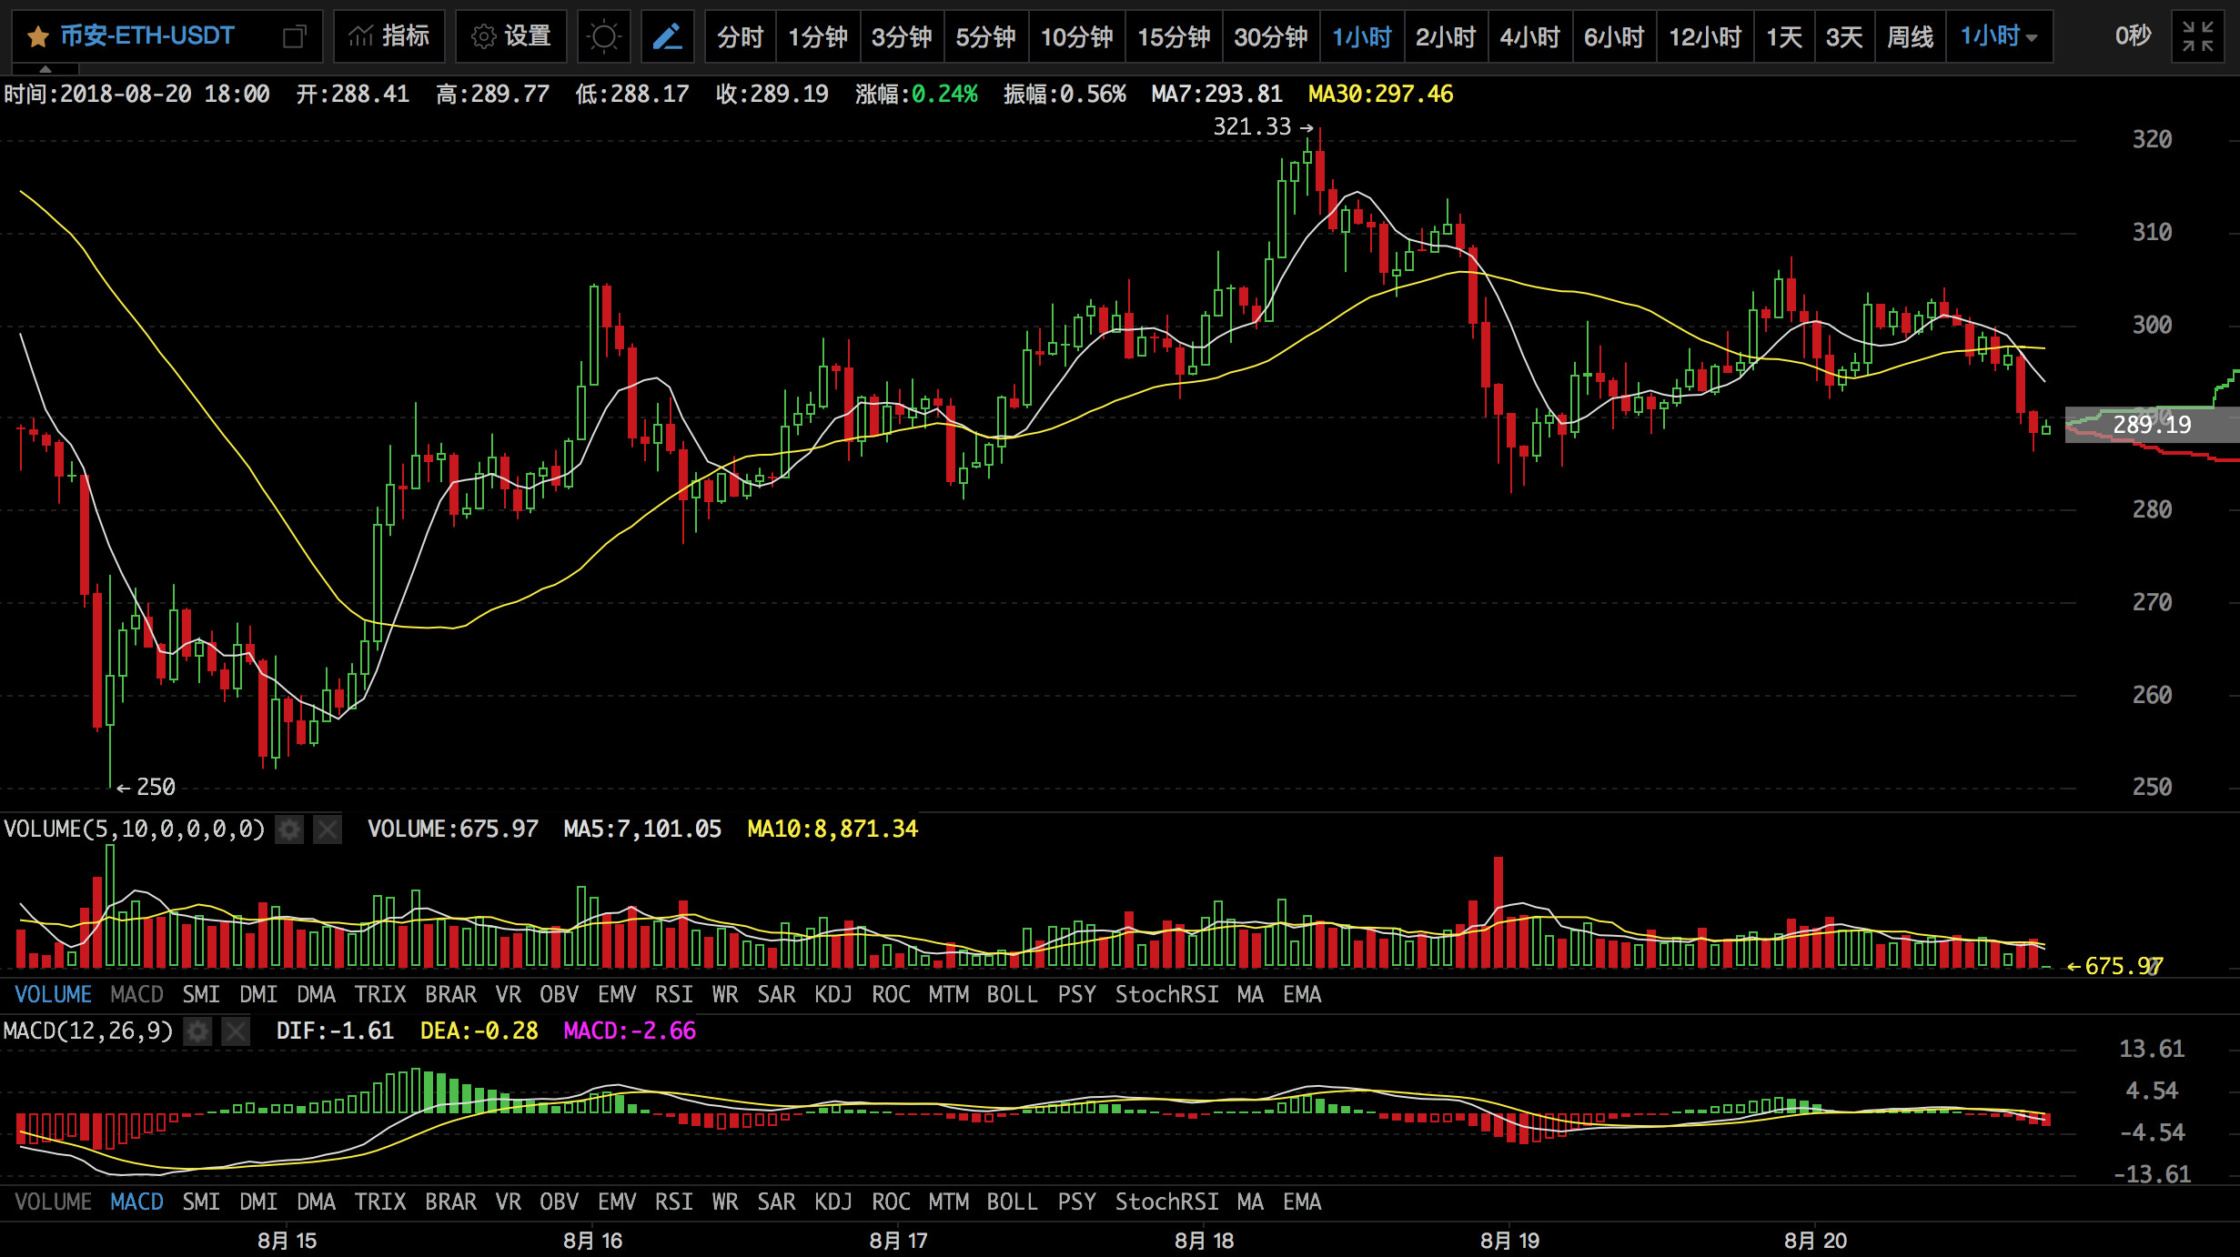Select ROC in the lower indicator row

point(891,1202)
